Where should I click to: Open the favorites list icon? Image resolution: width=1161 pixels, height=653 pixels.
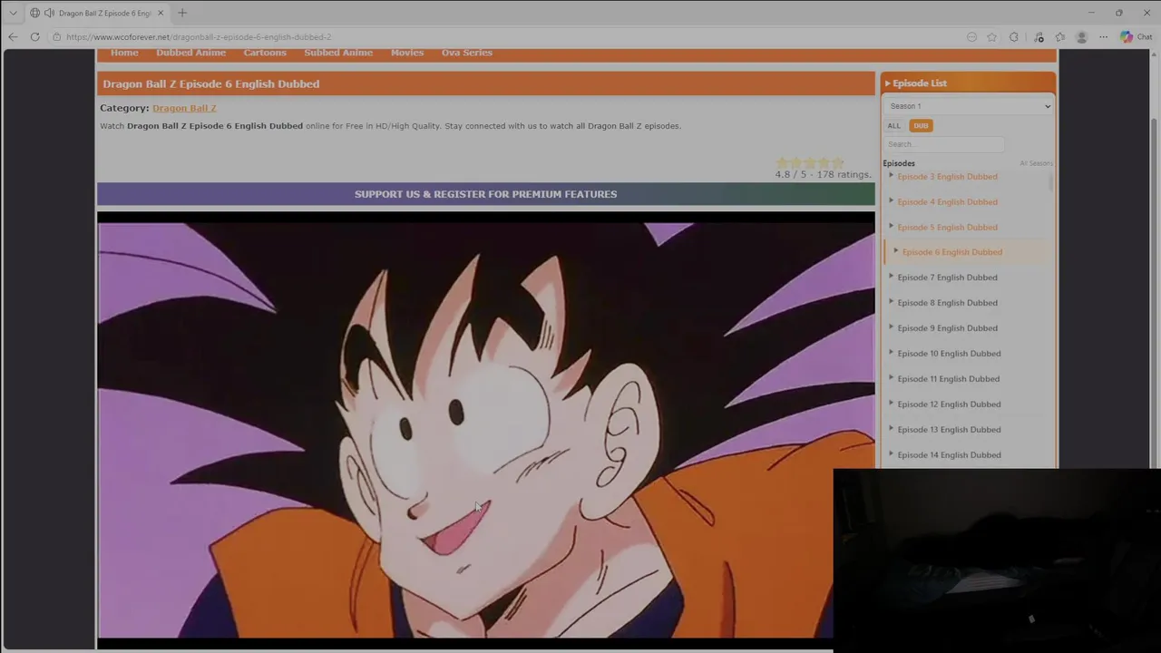coord(1060,37)
